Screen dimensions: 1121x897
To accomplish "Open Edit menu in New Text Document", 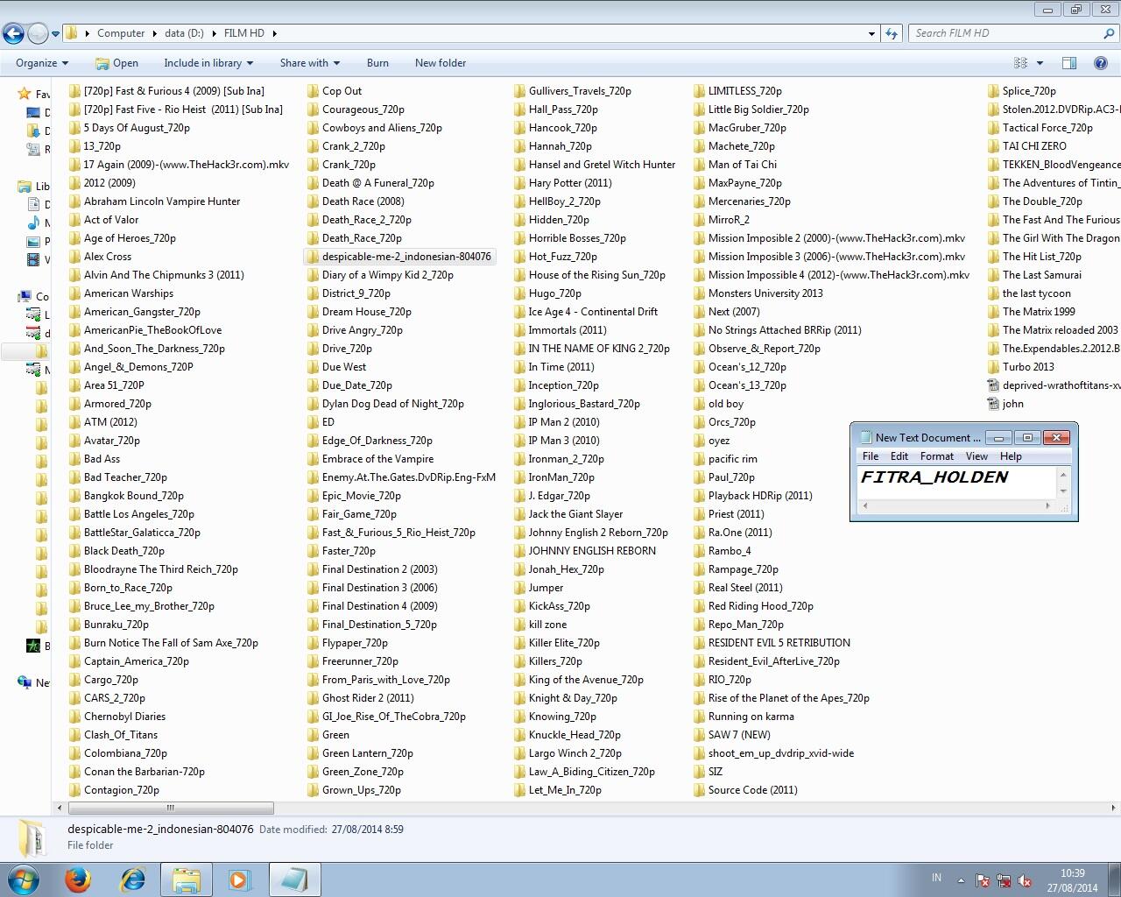I will [x=899, y=456].
